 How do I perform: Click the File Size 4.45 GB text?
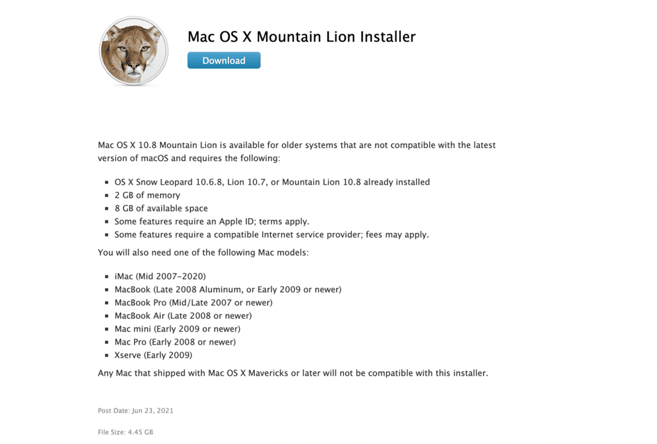(125, 432)
